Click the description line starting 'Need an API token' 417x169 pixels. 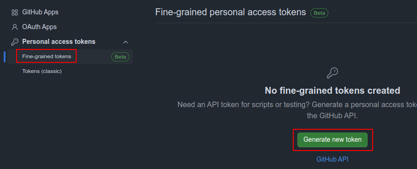pos(297,105)
